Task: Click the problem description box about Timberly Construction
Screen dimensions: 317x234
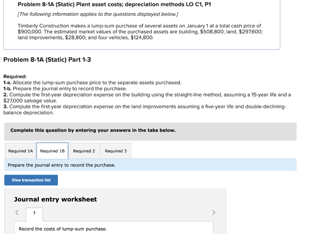Action: pos(140,32)
